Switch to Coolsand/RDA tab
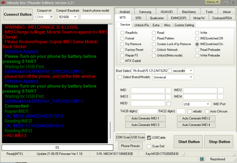Image resolution: width=237 pixels, height=163 pixels. coord(222,18)
